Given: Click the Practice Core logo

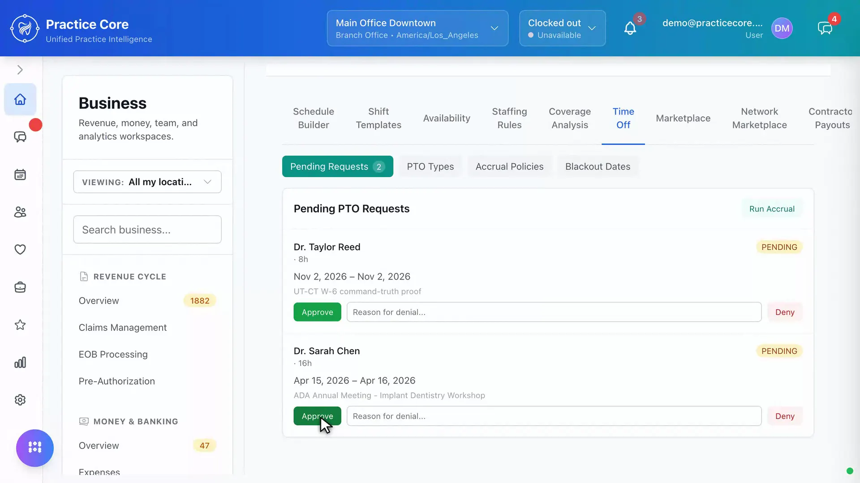Looking at the screenshot, I should pos(25,28).
